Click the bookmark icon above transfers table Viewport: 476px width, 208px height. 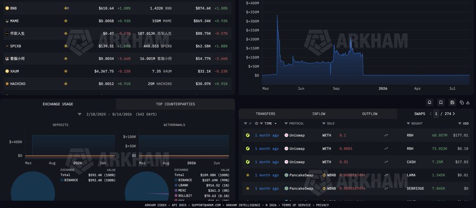pos(441,102)
